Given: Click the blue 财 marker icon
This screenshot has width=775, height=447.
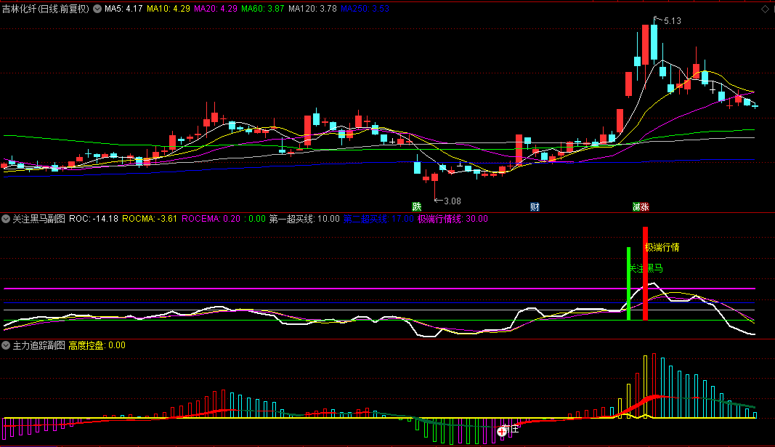Looking at the screenshot, I should tap(535, 206).
